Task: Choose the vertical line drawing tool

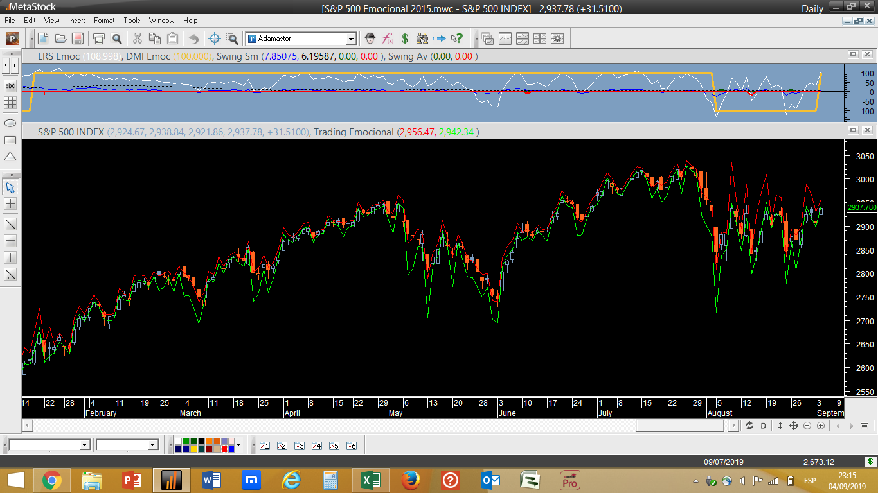Action: (10, 257)
